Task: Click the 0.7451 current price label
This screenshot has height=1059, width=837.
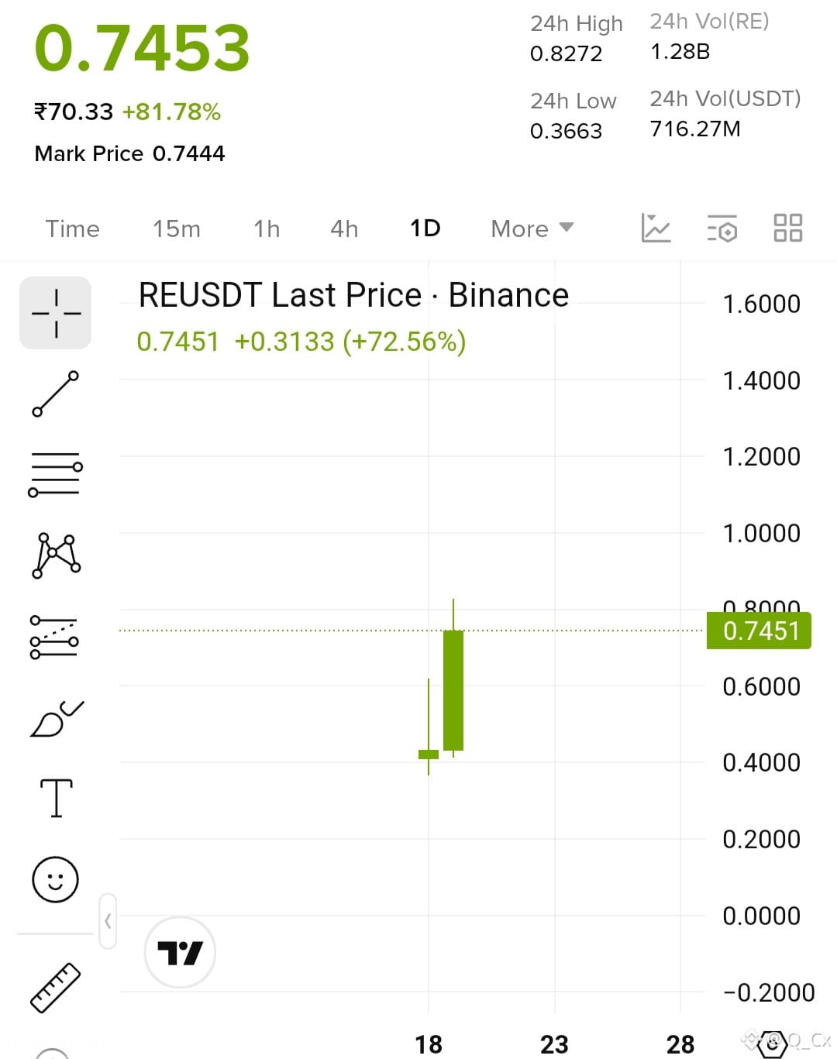Action: (x=759, y=631)
